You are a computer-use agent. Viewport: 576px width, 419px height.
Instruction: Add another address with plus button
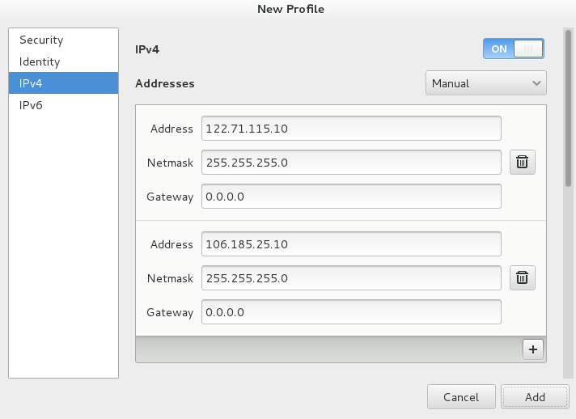point(533,349)
